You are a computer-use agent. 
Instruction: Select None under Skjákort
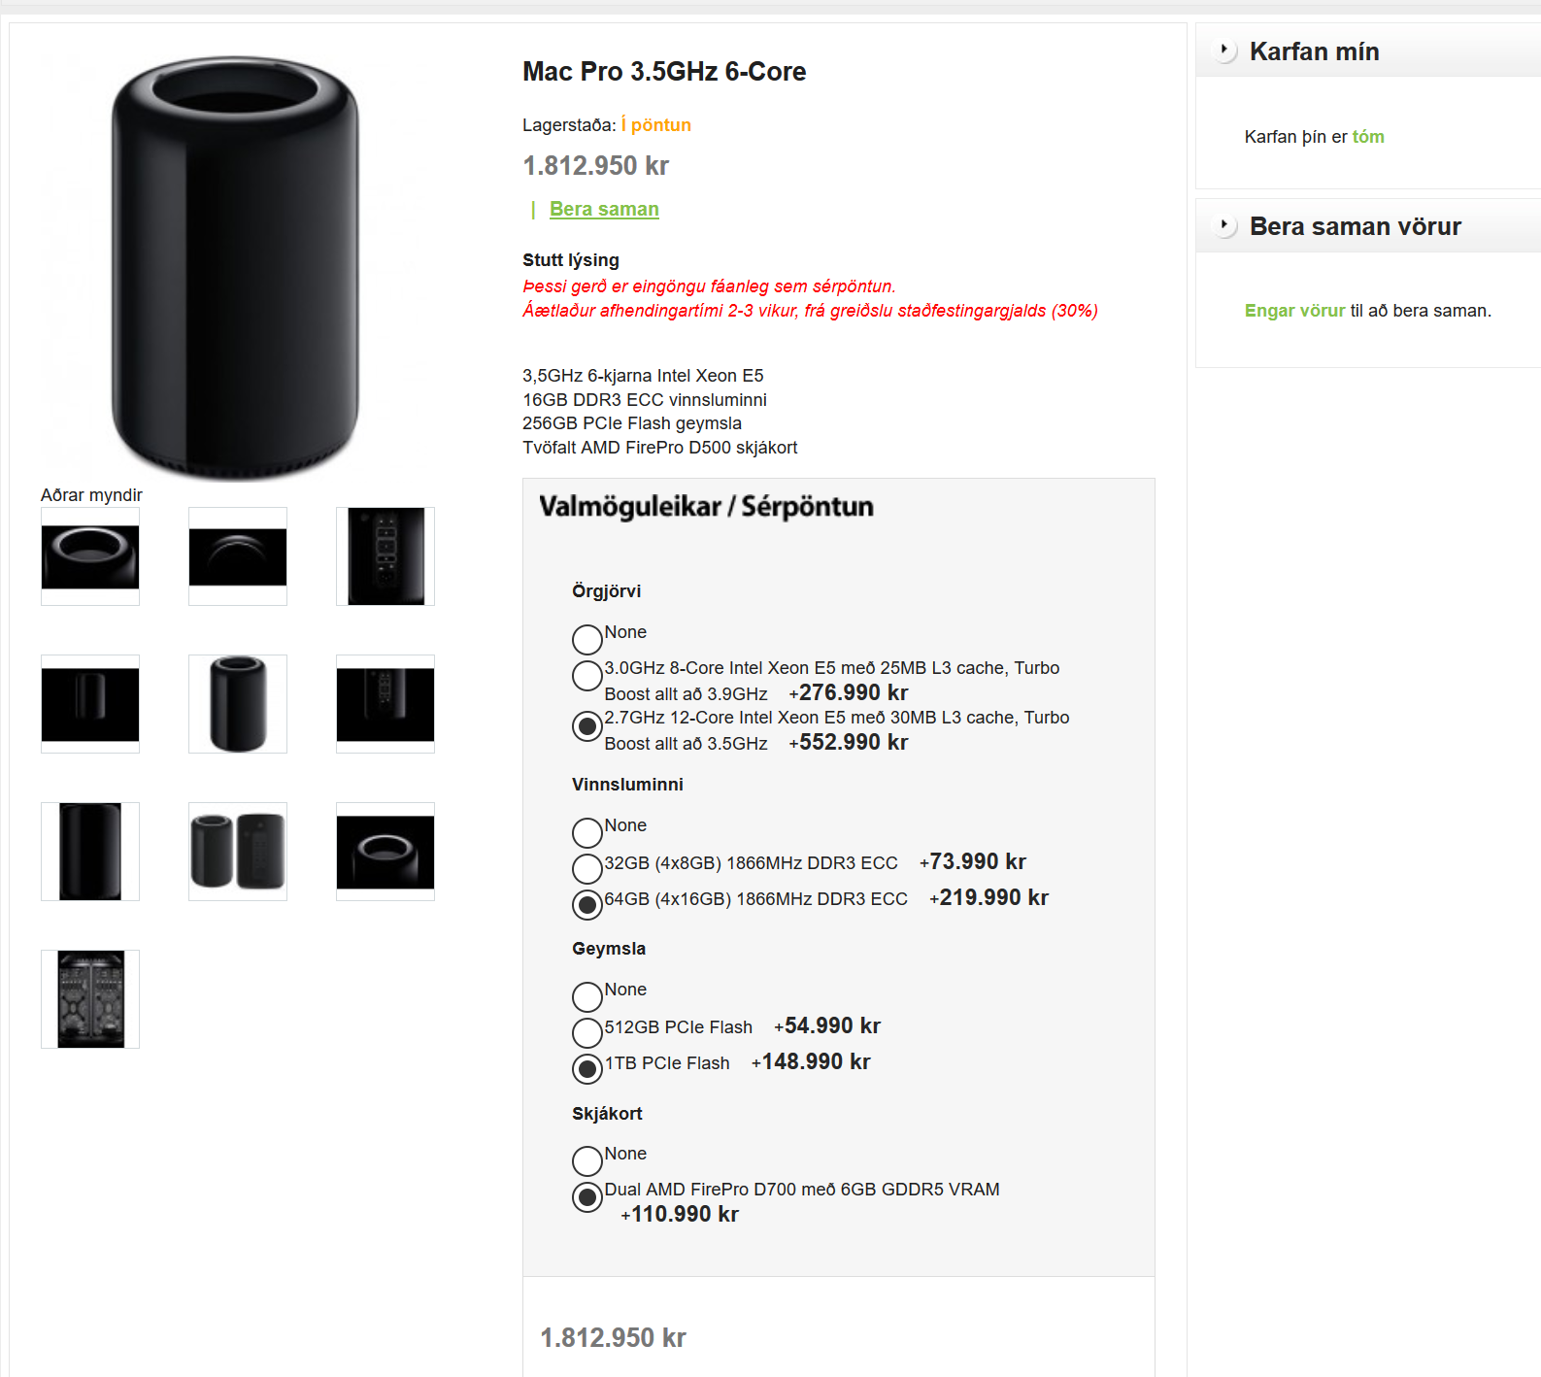click(x=587, y=1160)
